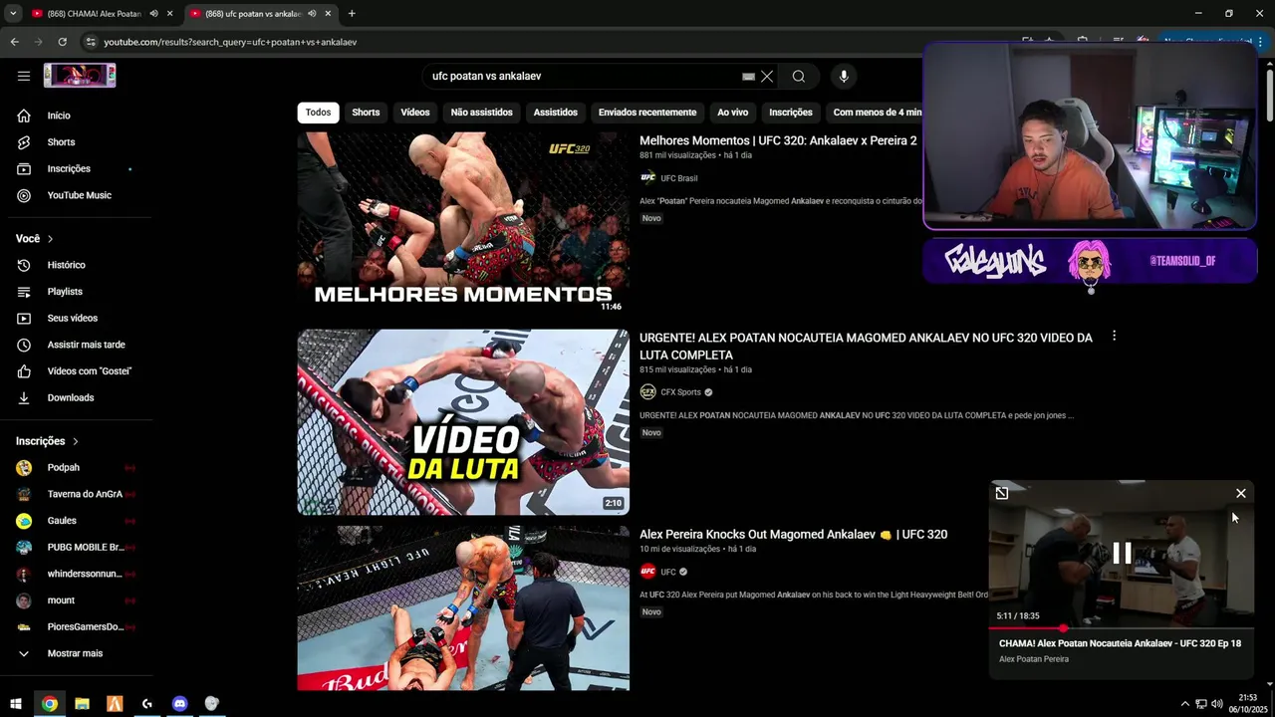1275x717 pixels.
Task: Expand the Você section
Action: [35, 239]
